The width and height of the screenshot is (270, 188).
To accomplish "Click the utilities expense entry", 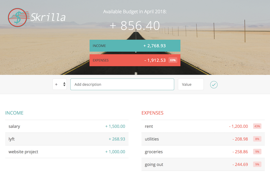I will coord(203,139).
